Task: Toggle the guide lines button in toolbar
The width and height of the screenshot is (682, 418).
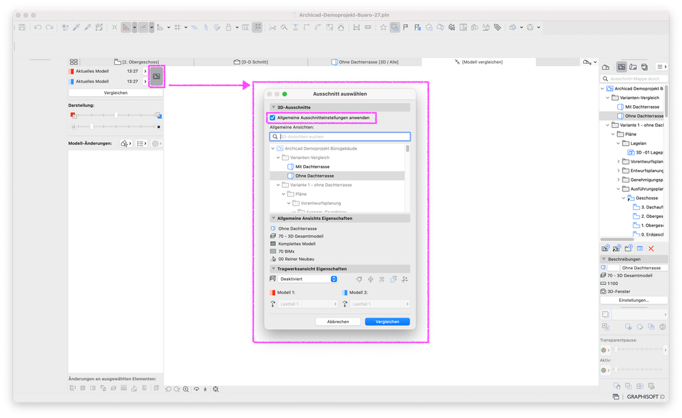Action: tap(126, 27)
